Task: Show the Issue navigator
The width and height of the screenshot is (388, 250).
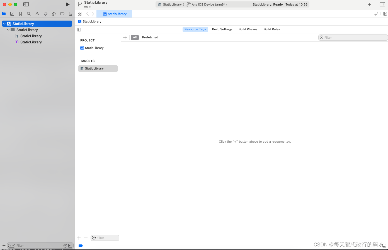Action: 37,14
